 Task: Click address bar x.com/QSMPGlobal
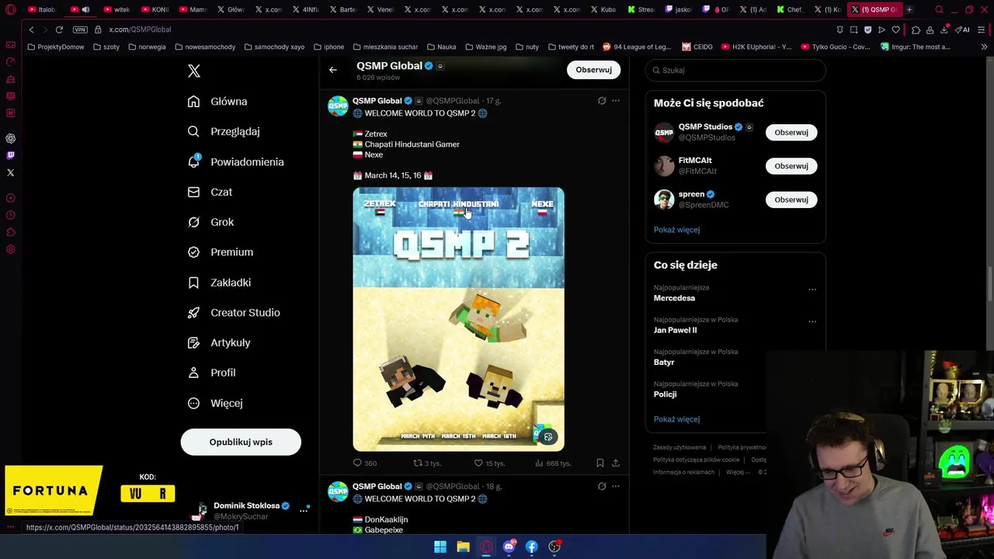[x=140, y=30]
